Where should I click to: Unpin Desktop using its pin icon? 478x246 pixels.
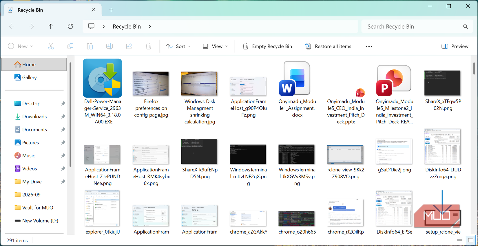pos(63,103)
